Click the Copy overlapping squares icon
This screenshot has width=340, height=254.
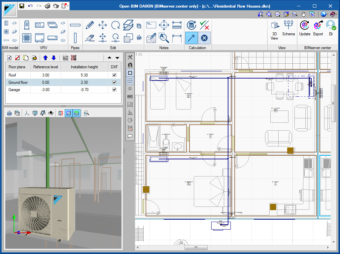tap(128, 38)
